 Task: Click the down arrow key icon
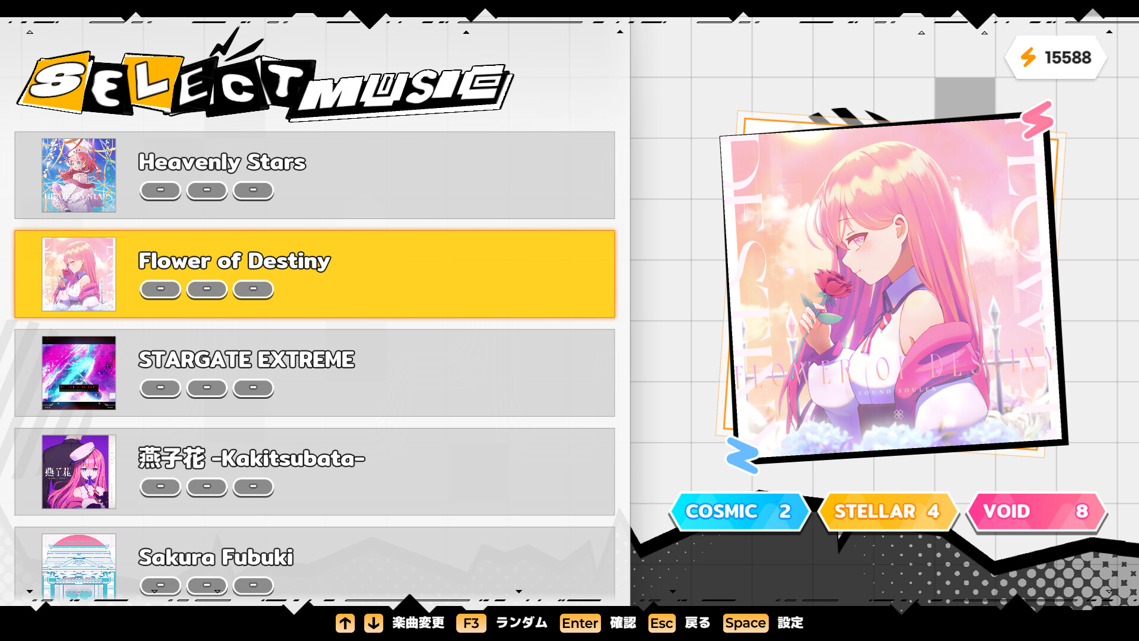tap(374, 623)
